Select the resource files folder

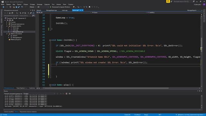pos(16,39)
